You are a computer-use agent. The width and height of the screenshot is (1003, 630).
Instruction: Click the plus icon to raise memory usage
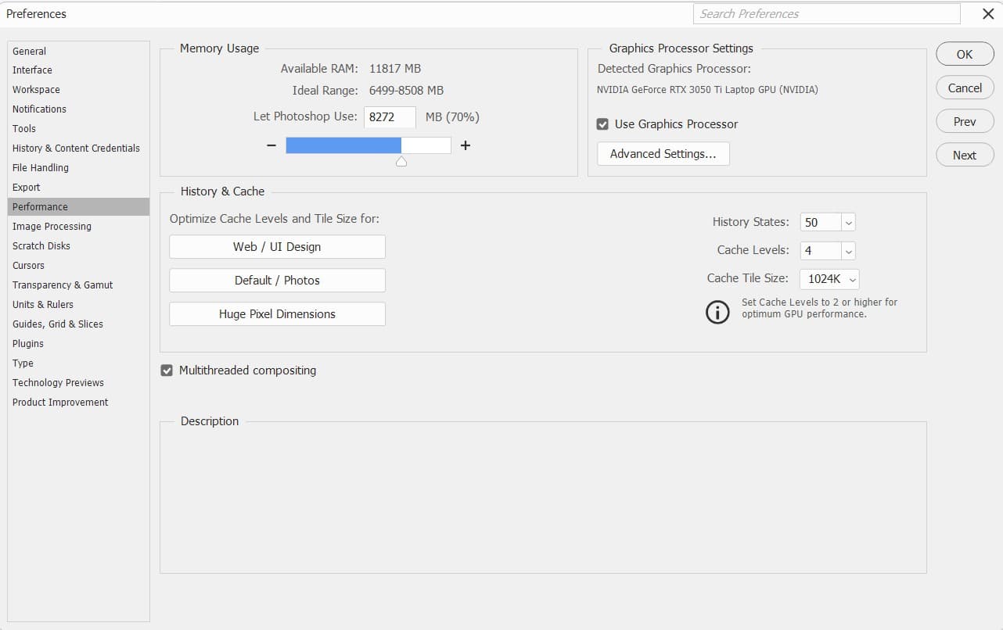coord(465,145)
